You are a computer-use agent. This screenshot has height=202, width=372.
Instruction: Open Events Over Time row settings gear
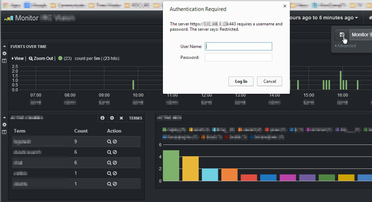pyautogui.click(x=4, y=53)
